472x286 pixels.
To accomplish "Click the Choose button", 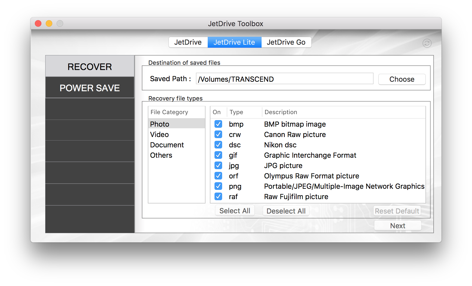I will pos(402,79).
